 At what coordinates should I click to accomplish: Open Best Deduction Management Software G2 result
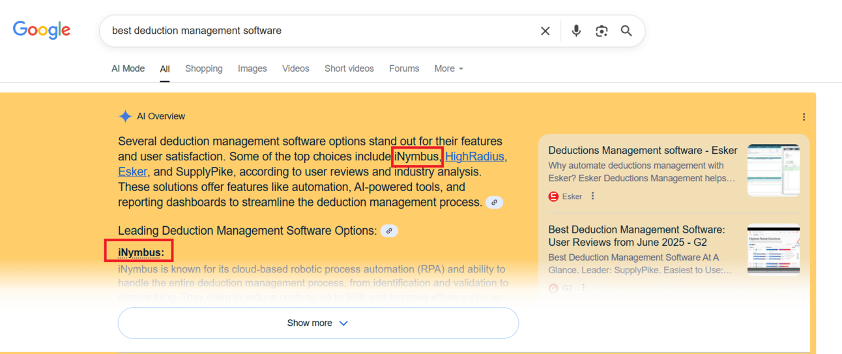pyautogui.click(x=637, y=236)
